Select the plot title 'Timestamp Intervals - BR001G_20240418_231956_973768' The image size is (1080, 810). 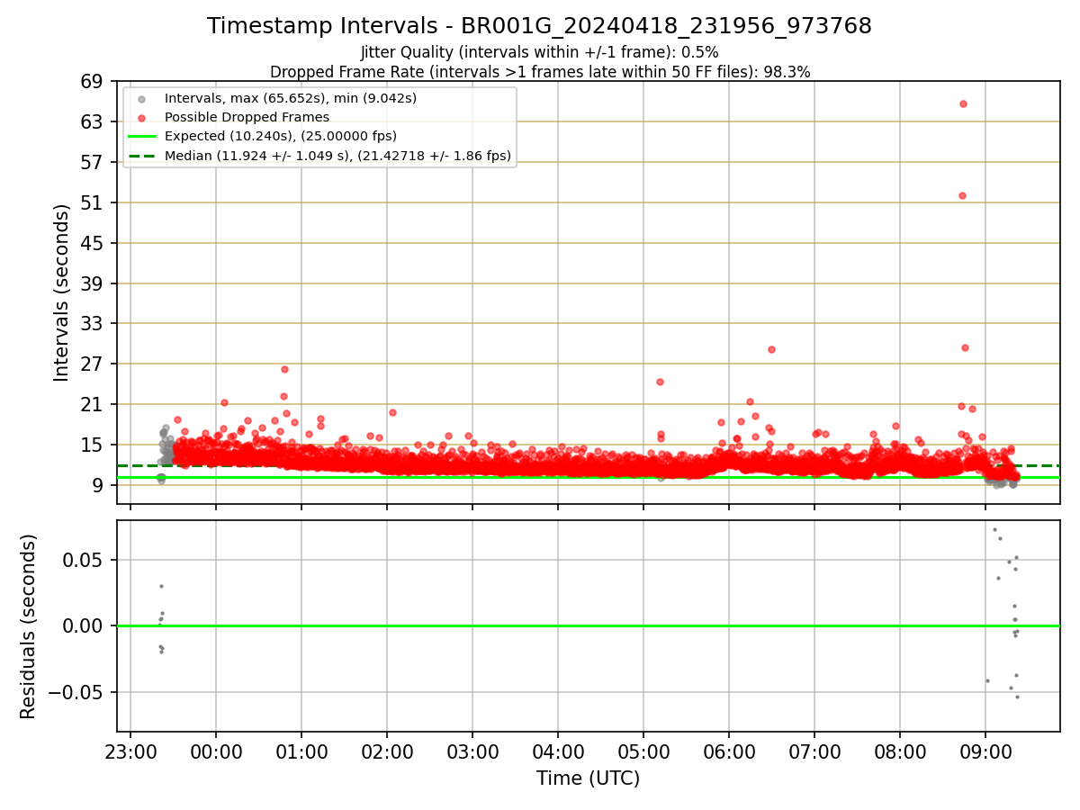tap(539, 26)
